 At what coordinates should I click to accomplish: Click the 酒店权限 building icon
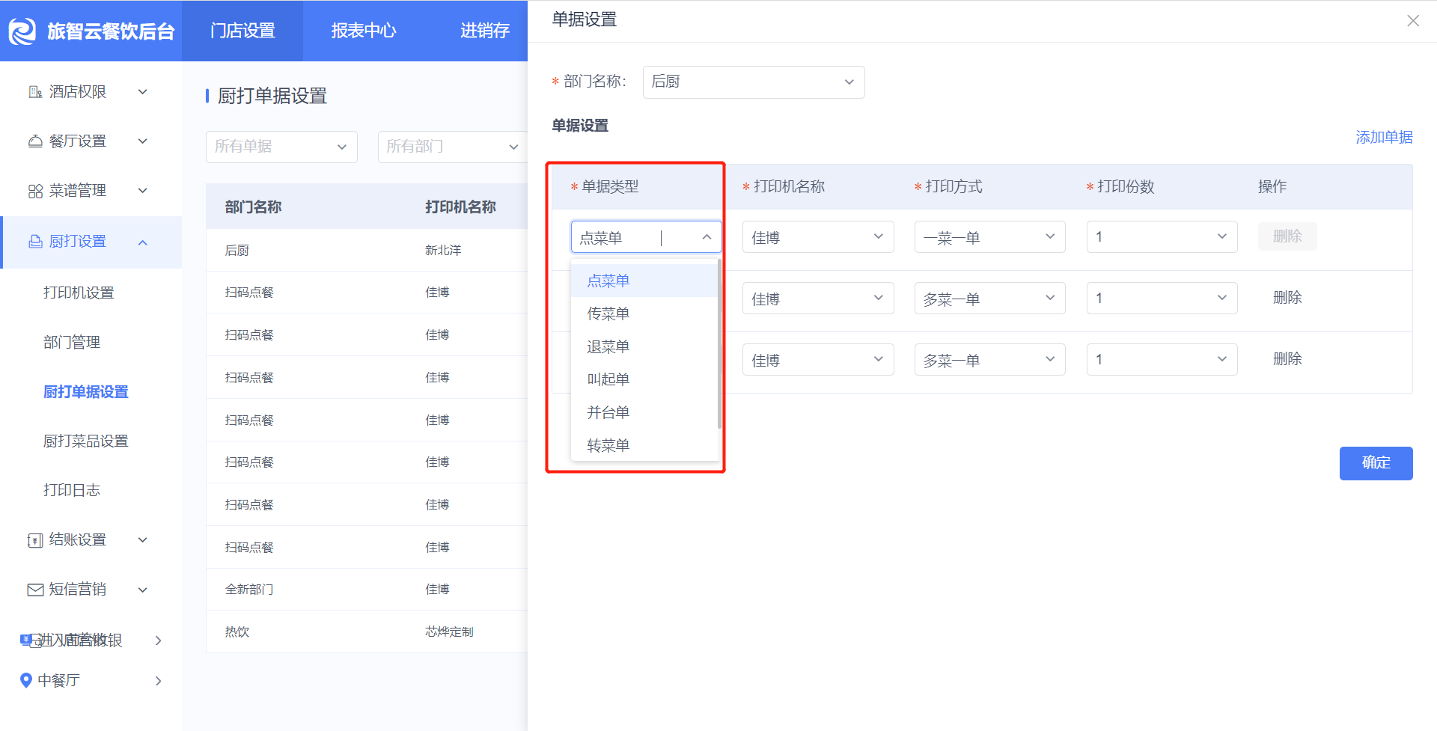coord(35,92)
